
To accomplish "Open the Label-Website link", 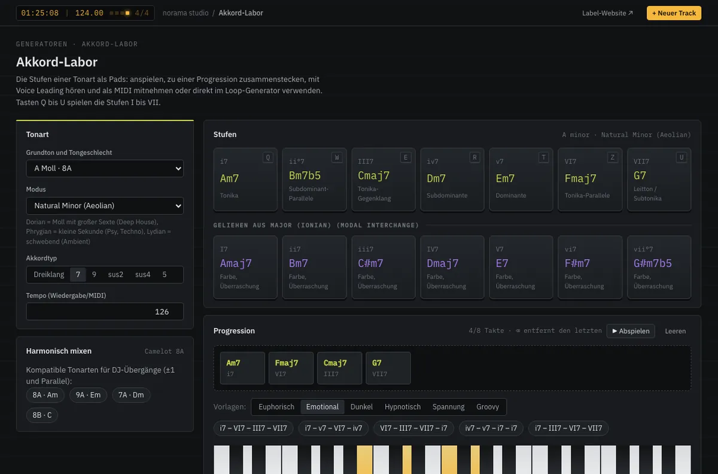I will tap(607, 13).
